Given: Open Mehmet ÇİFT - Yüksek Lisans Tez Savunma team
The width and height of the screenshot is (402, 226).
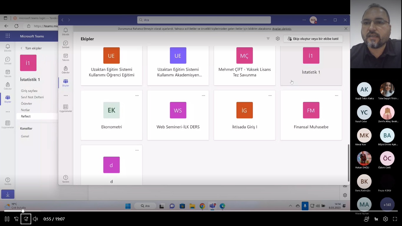Looking at the screenshot, I should 245,66.
